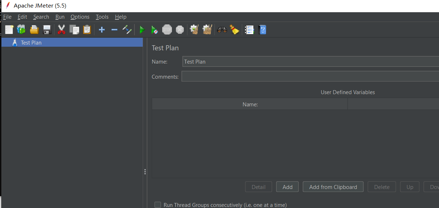Screen dimensions: 439x208
Task: Open the Templates icon in toolbar
Action: coord(21,29)
